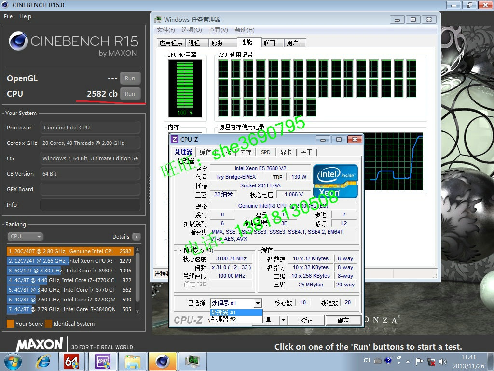Open the Ranking CPU dropdown
Viewport: 494px width, 371px height.
point(25,236)
